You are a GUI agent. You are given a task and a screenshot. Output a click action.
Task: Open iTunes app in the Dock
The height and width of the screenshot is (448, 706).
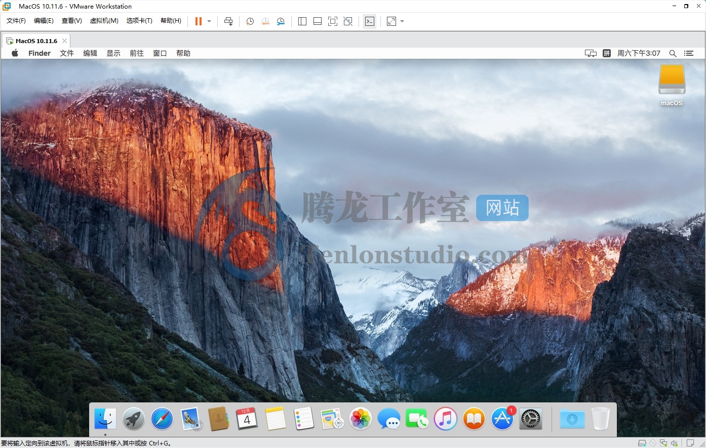click(446, 419)
